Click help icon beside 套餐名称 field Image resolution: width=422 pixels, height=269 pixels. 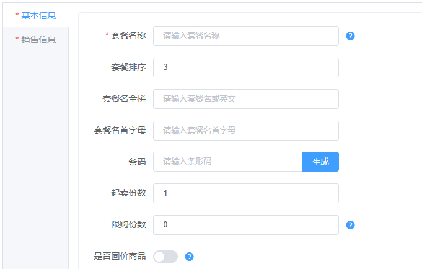(x=350, y=36)
